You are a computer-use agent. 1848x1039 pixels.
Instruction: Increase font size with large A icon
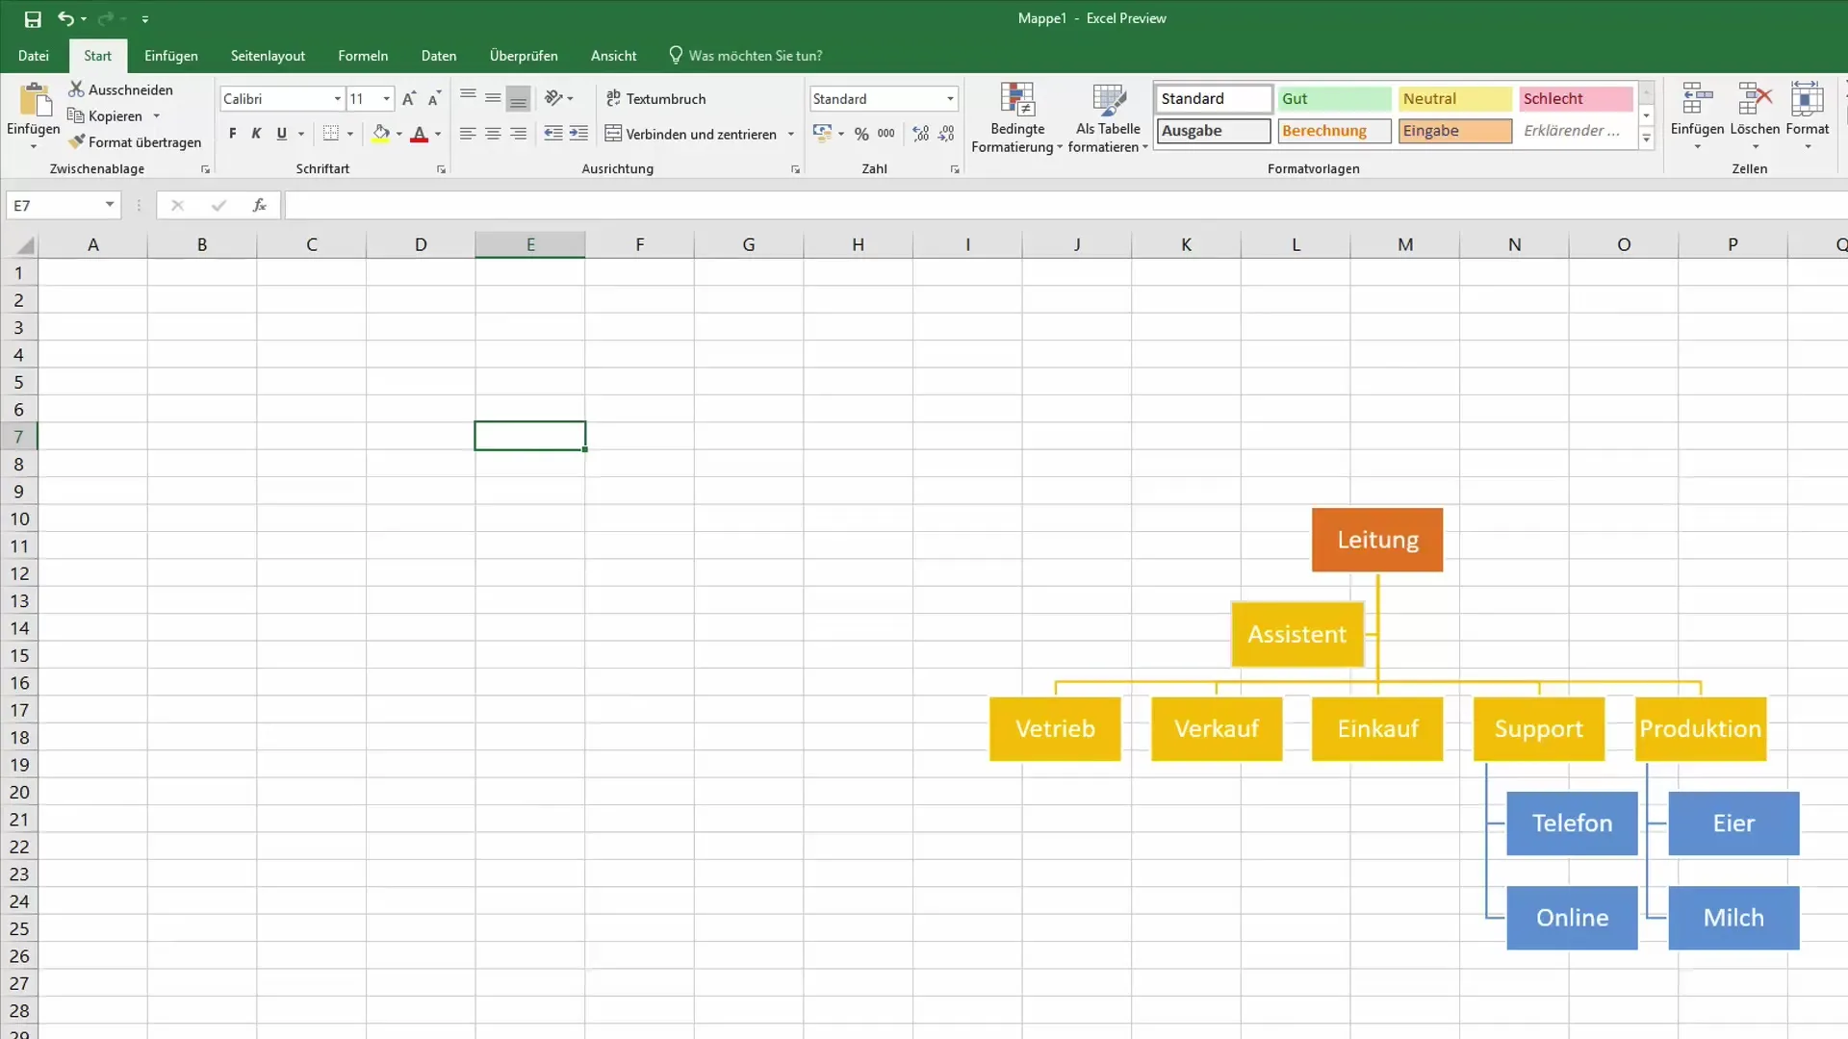409,99
